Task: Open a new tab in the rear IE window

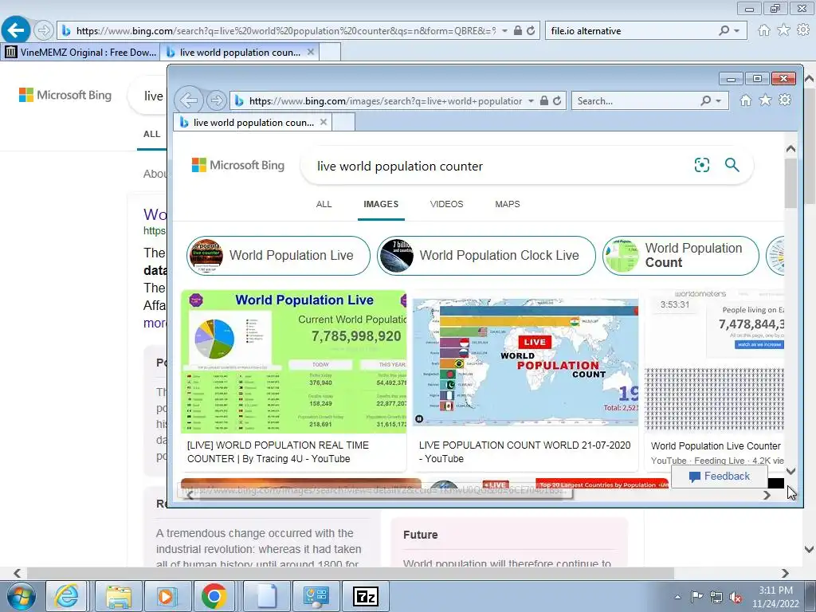Action: click(x=330, y=52)
